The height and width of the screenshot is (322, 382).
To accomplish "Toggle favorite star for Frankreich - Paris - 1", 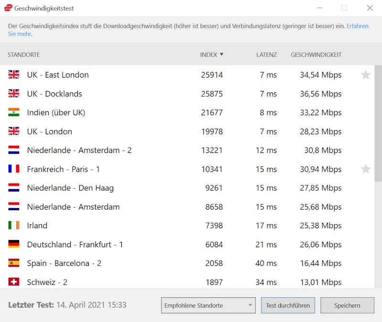I will click(x=366, y=169).
